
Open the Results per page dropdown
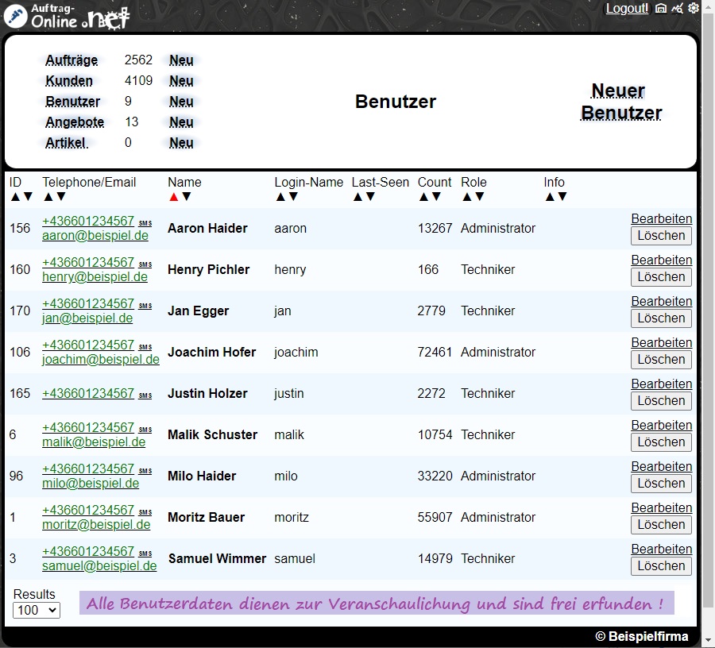37,610
